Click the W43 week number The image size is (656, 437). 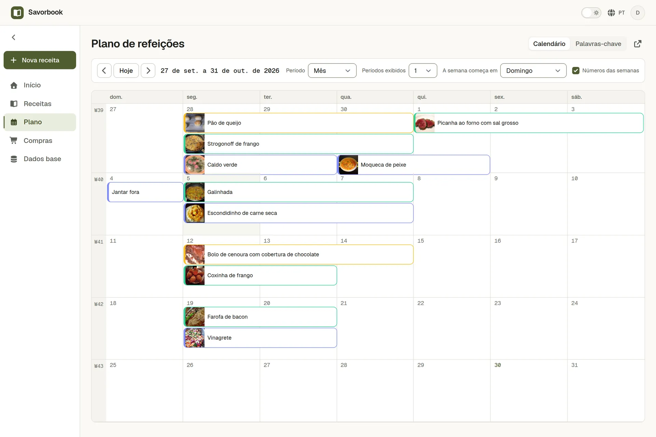[99, 366]
